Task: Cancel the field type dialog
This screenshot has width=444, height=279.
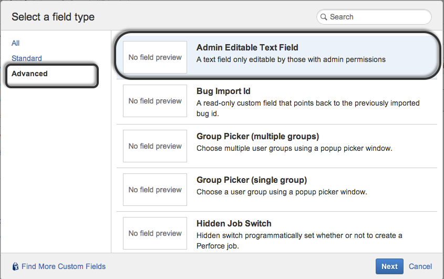Action: pyautogui.click(x=420, y=266)
